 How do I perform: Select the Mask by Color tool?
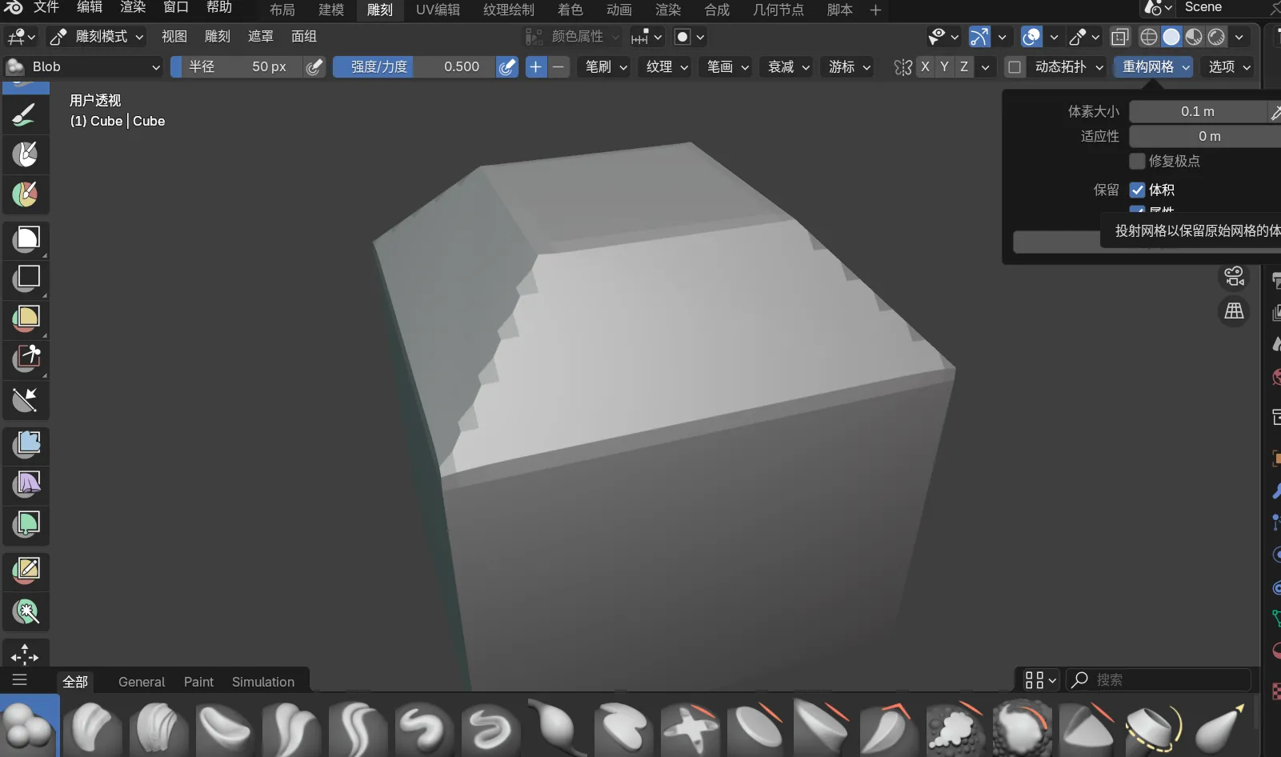pyautogui.click(x=26, y=612)
